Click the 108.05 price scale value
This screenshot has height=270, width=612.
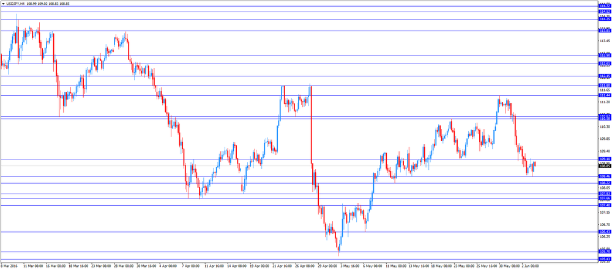pos(605,188)
